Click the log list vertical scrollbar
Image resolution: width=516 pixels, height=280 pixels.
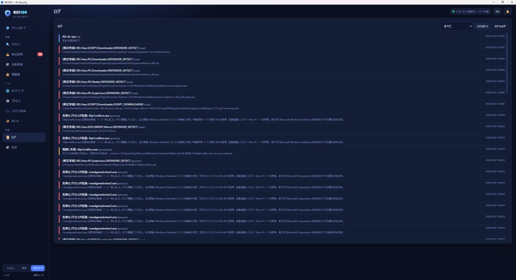coord(507,62)
